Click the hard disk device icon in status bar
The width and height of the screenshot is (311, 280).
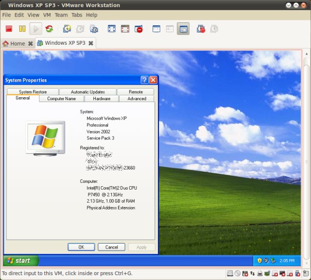click(x=230, y=274)
